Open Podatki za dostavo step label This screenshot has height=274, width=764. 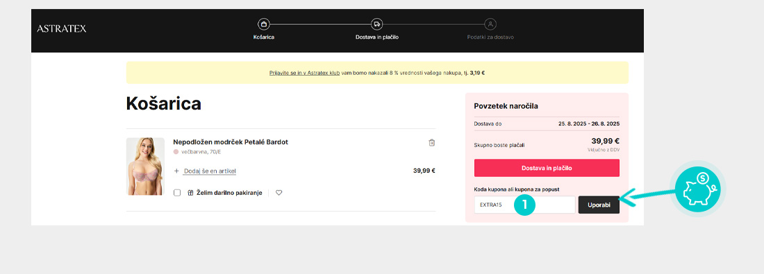(x=490, y=37)
